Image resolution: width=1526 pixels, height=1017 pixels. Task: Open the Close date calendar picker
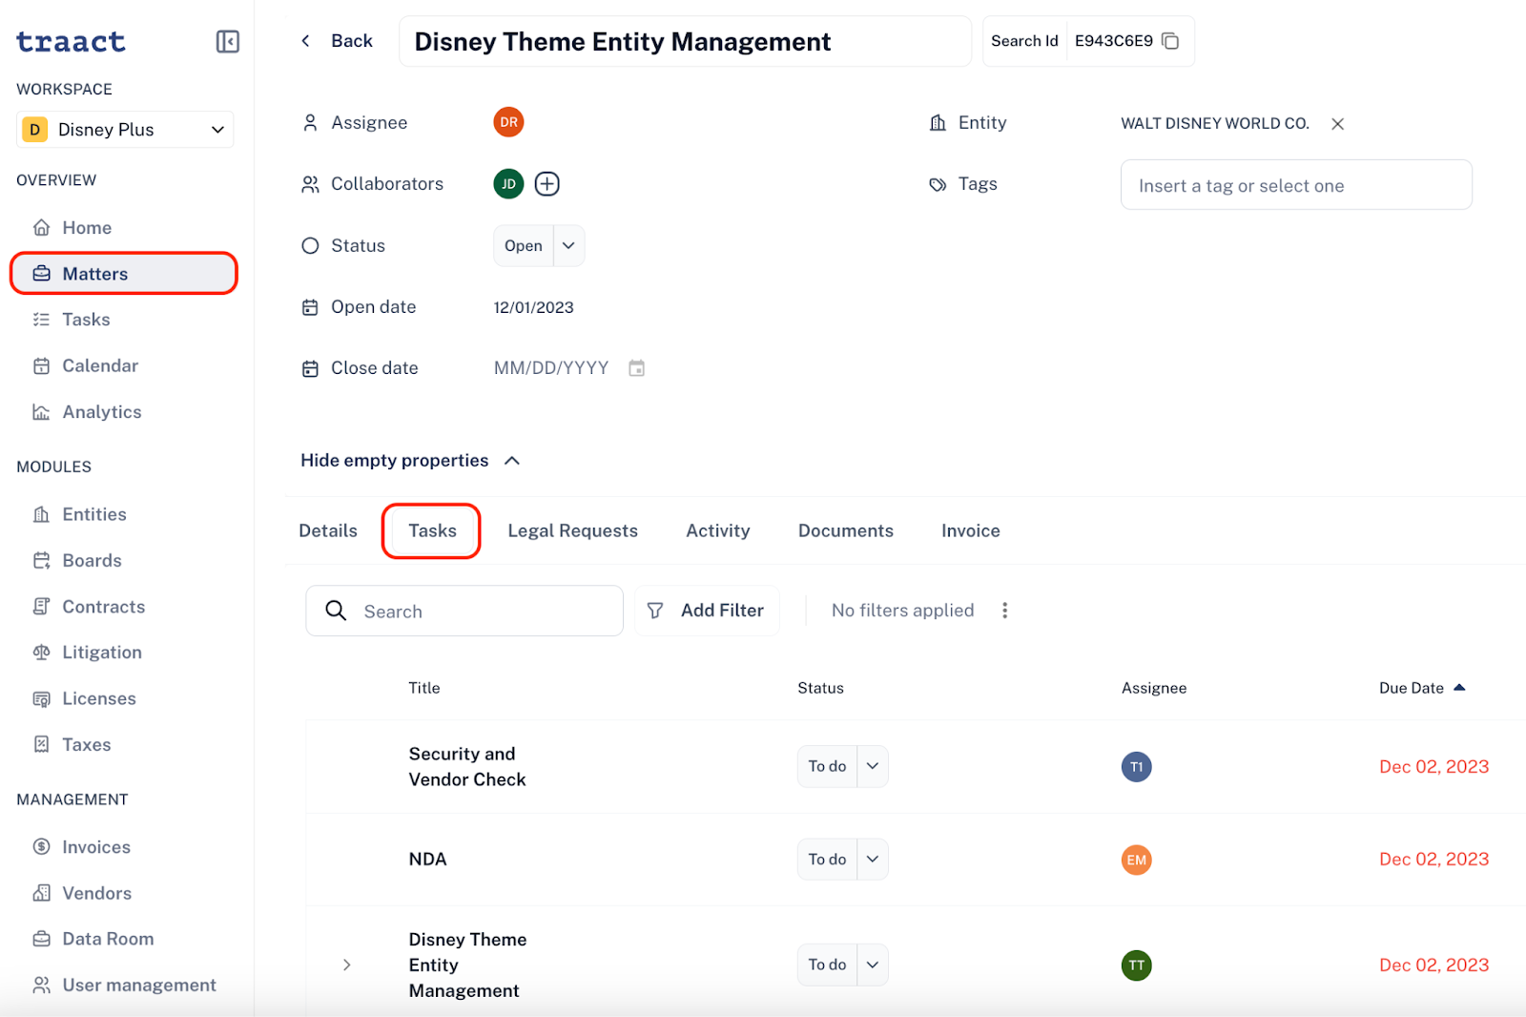(x=636, y=368)
